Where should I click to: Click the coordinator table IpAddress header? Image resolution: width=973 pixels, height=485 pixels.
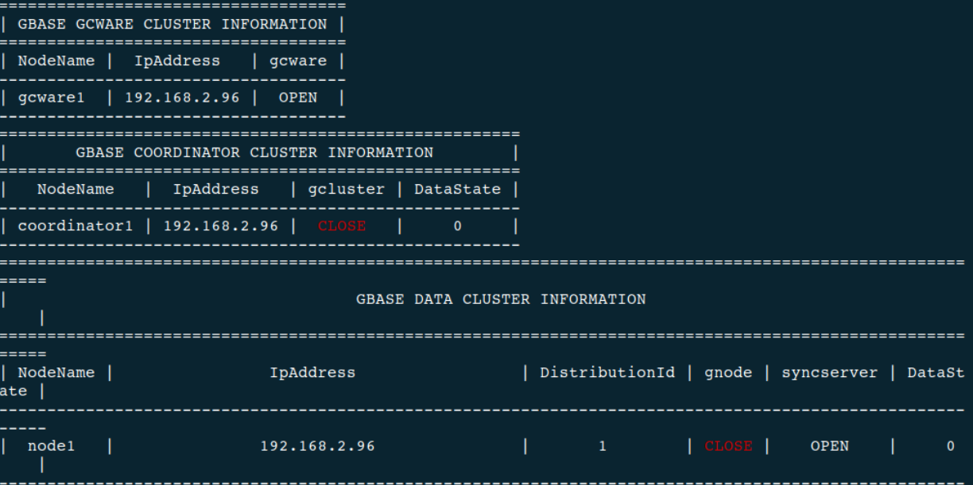click(216, 189)
